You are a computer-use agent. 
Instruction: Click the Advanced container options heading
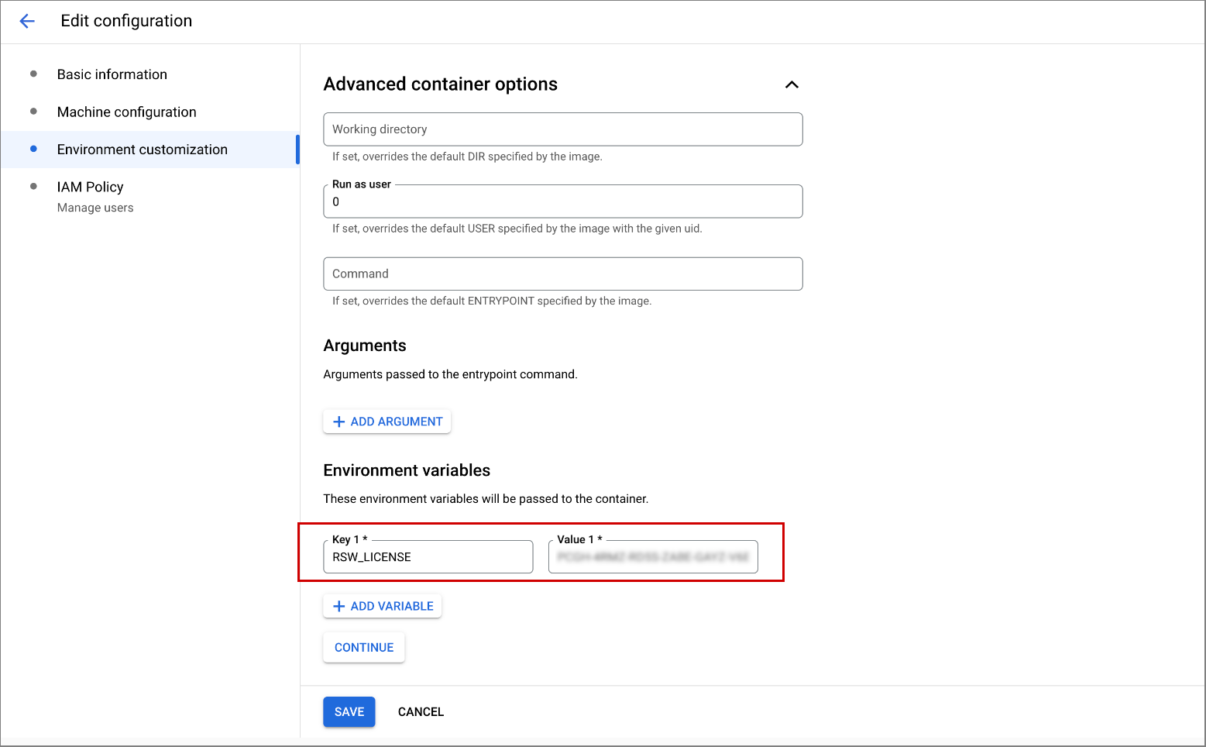(440, 84)
